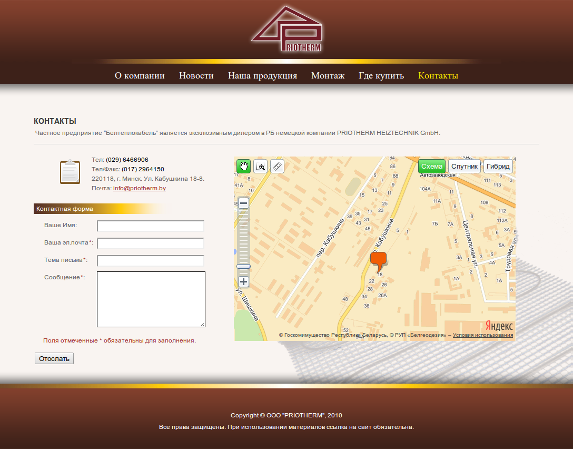Click the Ваше Имя input field

(x=151, y=226)
